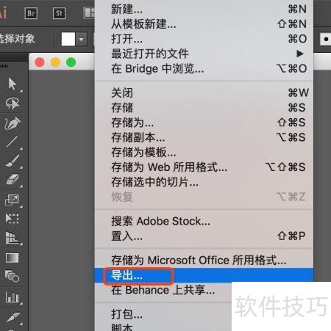Click the white fill color swatch
The height and width of the screenshot is (331, 331).
(x=68, y=39)
